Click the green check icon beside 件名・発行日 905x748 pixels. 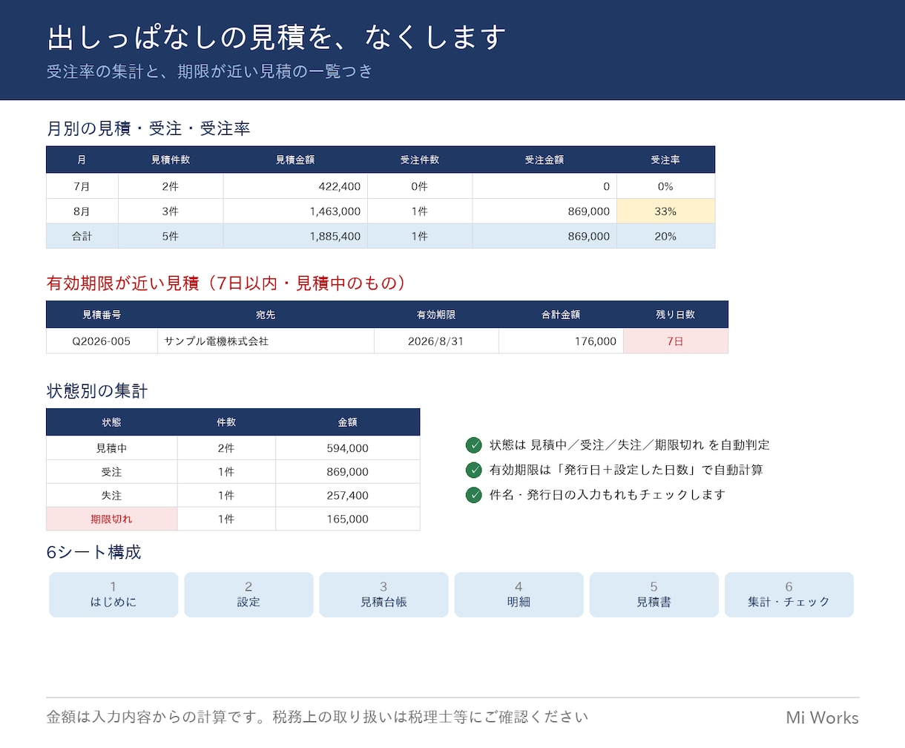point(473,494)
